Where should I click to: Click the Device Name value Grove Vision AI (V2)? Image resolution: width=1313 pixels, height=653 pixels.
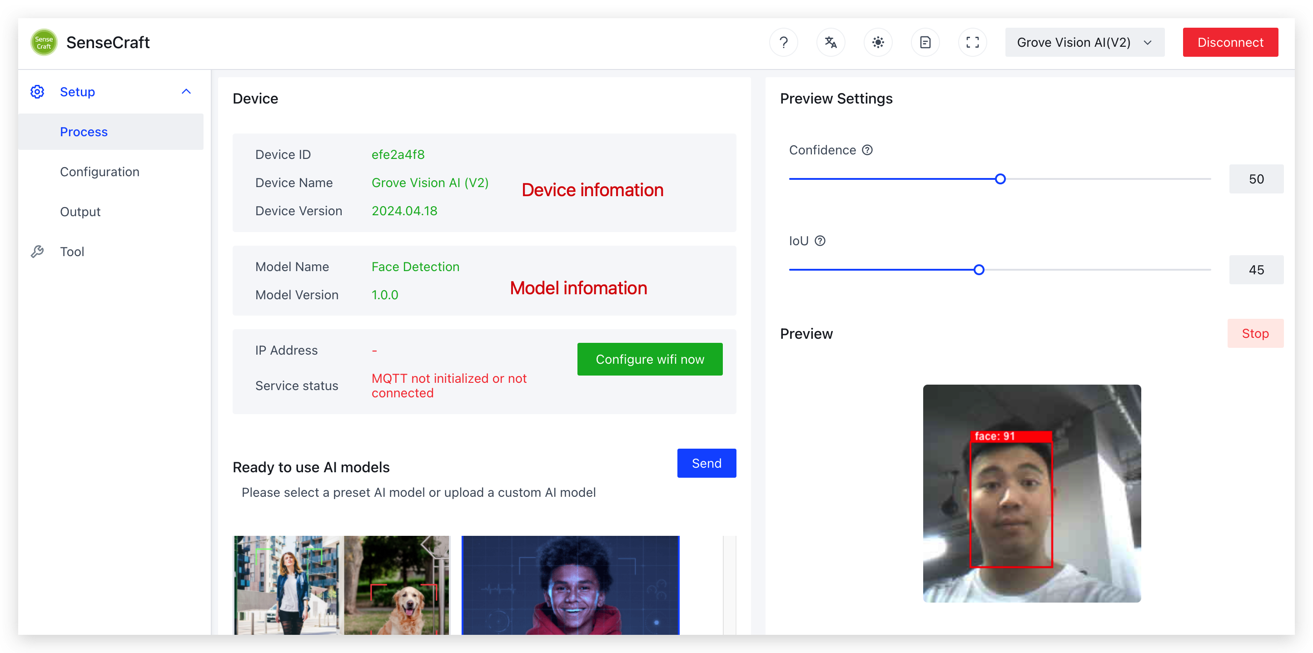430,183
